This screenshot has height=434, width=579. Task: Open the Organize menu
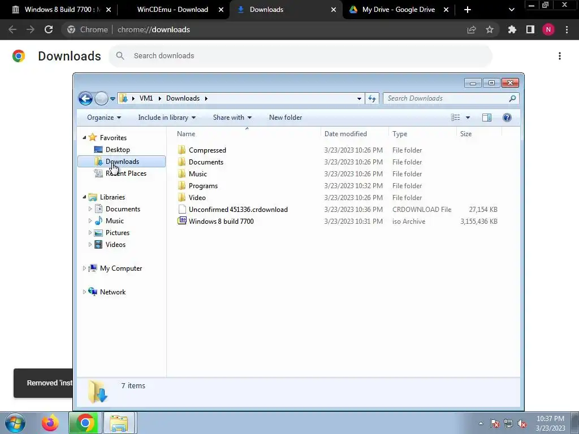[104, 118]
